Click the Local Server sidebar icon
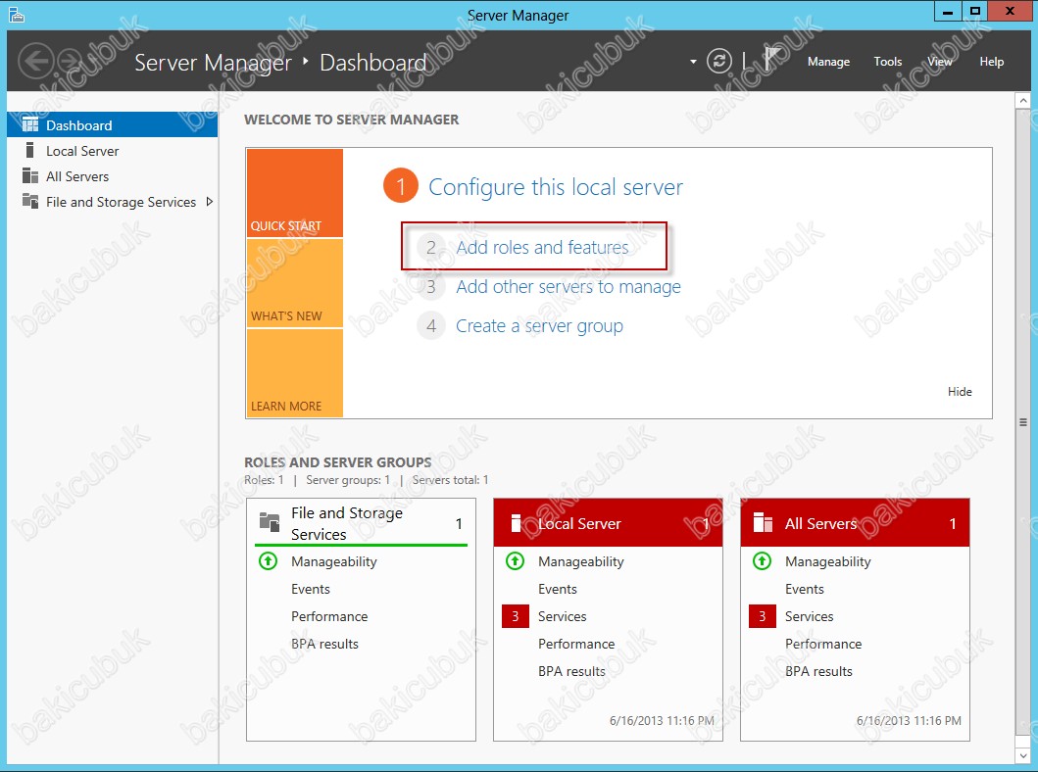The image size is (1038, 772). (x=29, y=150)
